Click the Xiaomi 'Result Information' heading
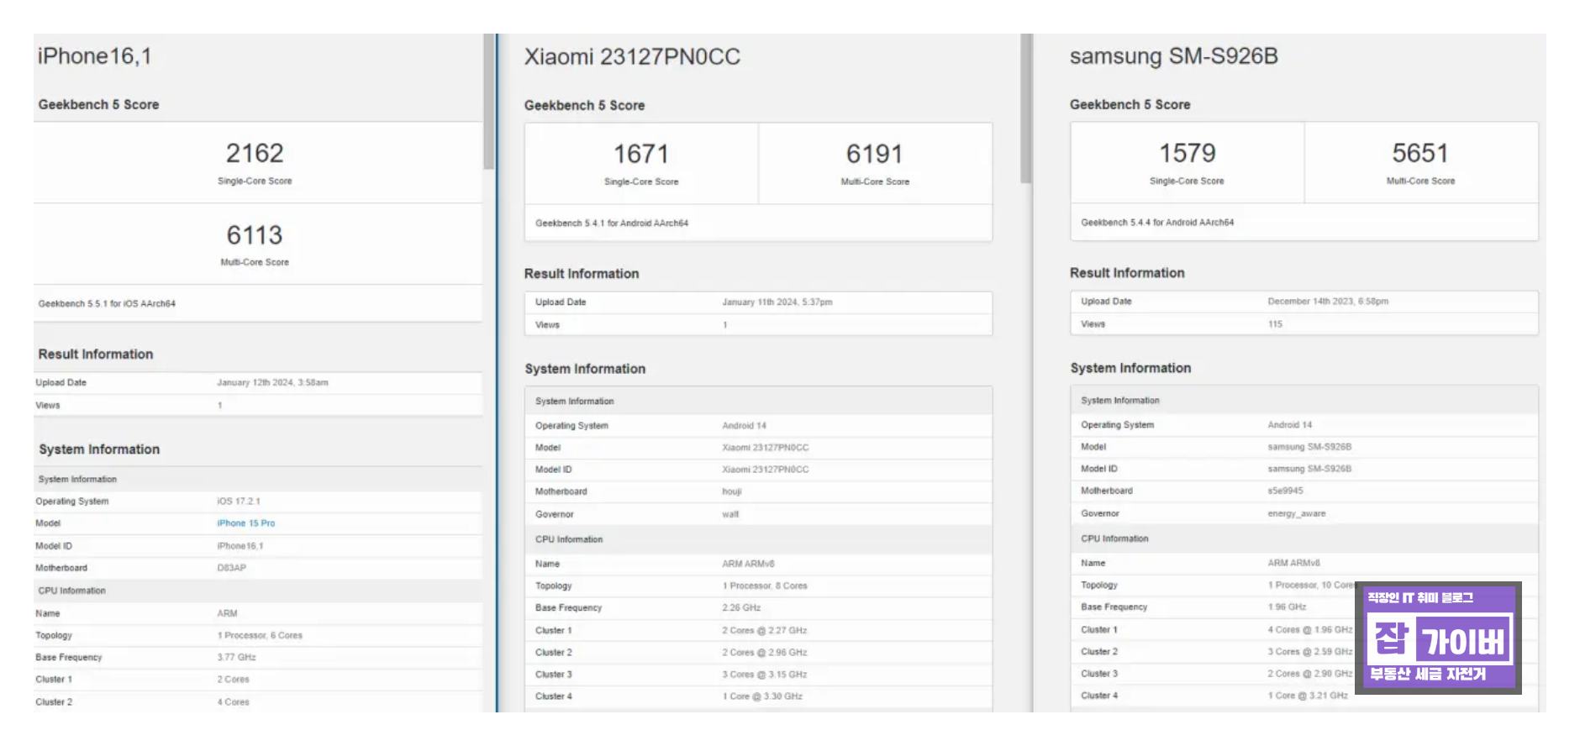The width and height of the screenshot is (1580, 746). (x=582, y=274)
